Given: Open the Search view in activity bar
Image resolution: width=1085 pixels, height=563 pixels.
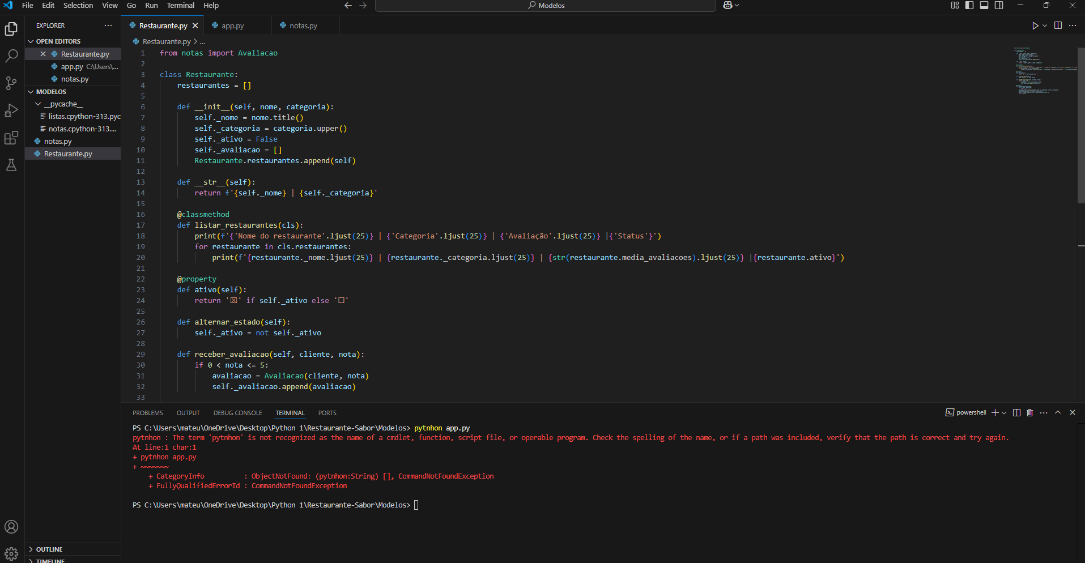Looking at the screenshot, I should point(11,56).
